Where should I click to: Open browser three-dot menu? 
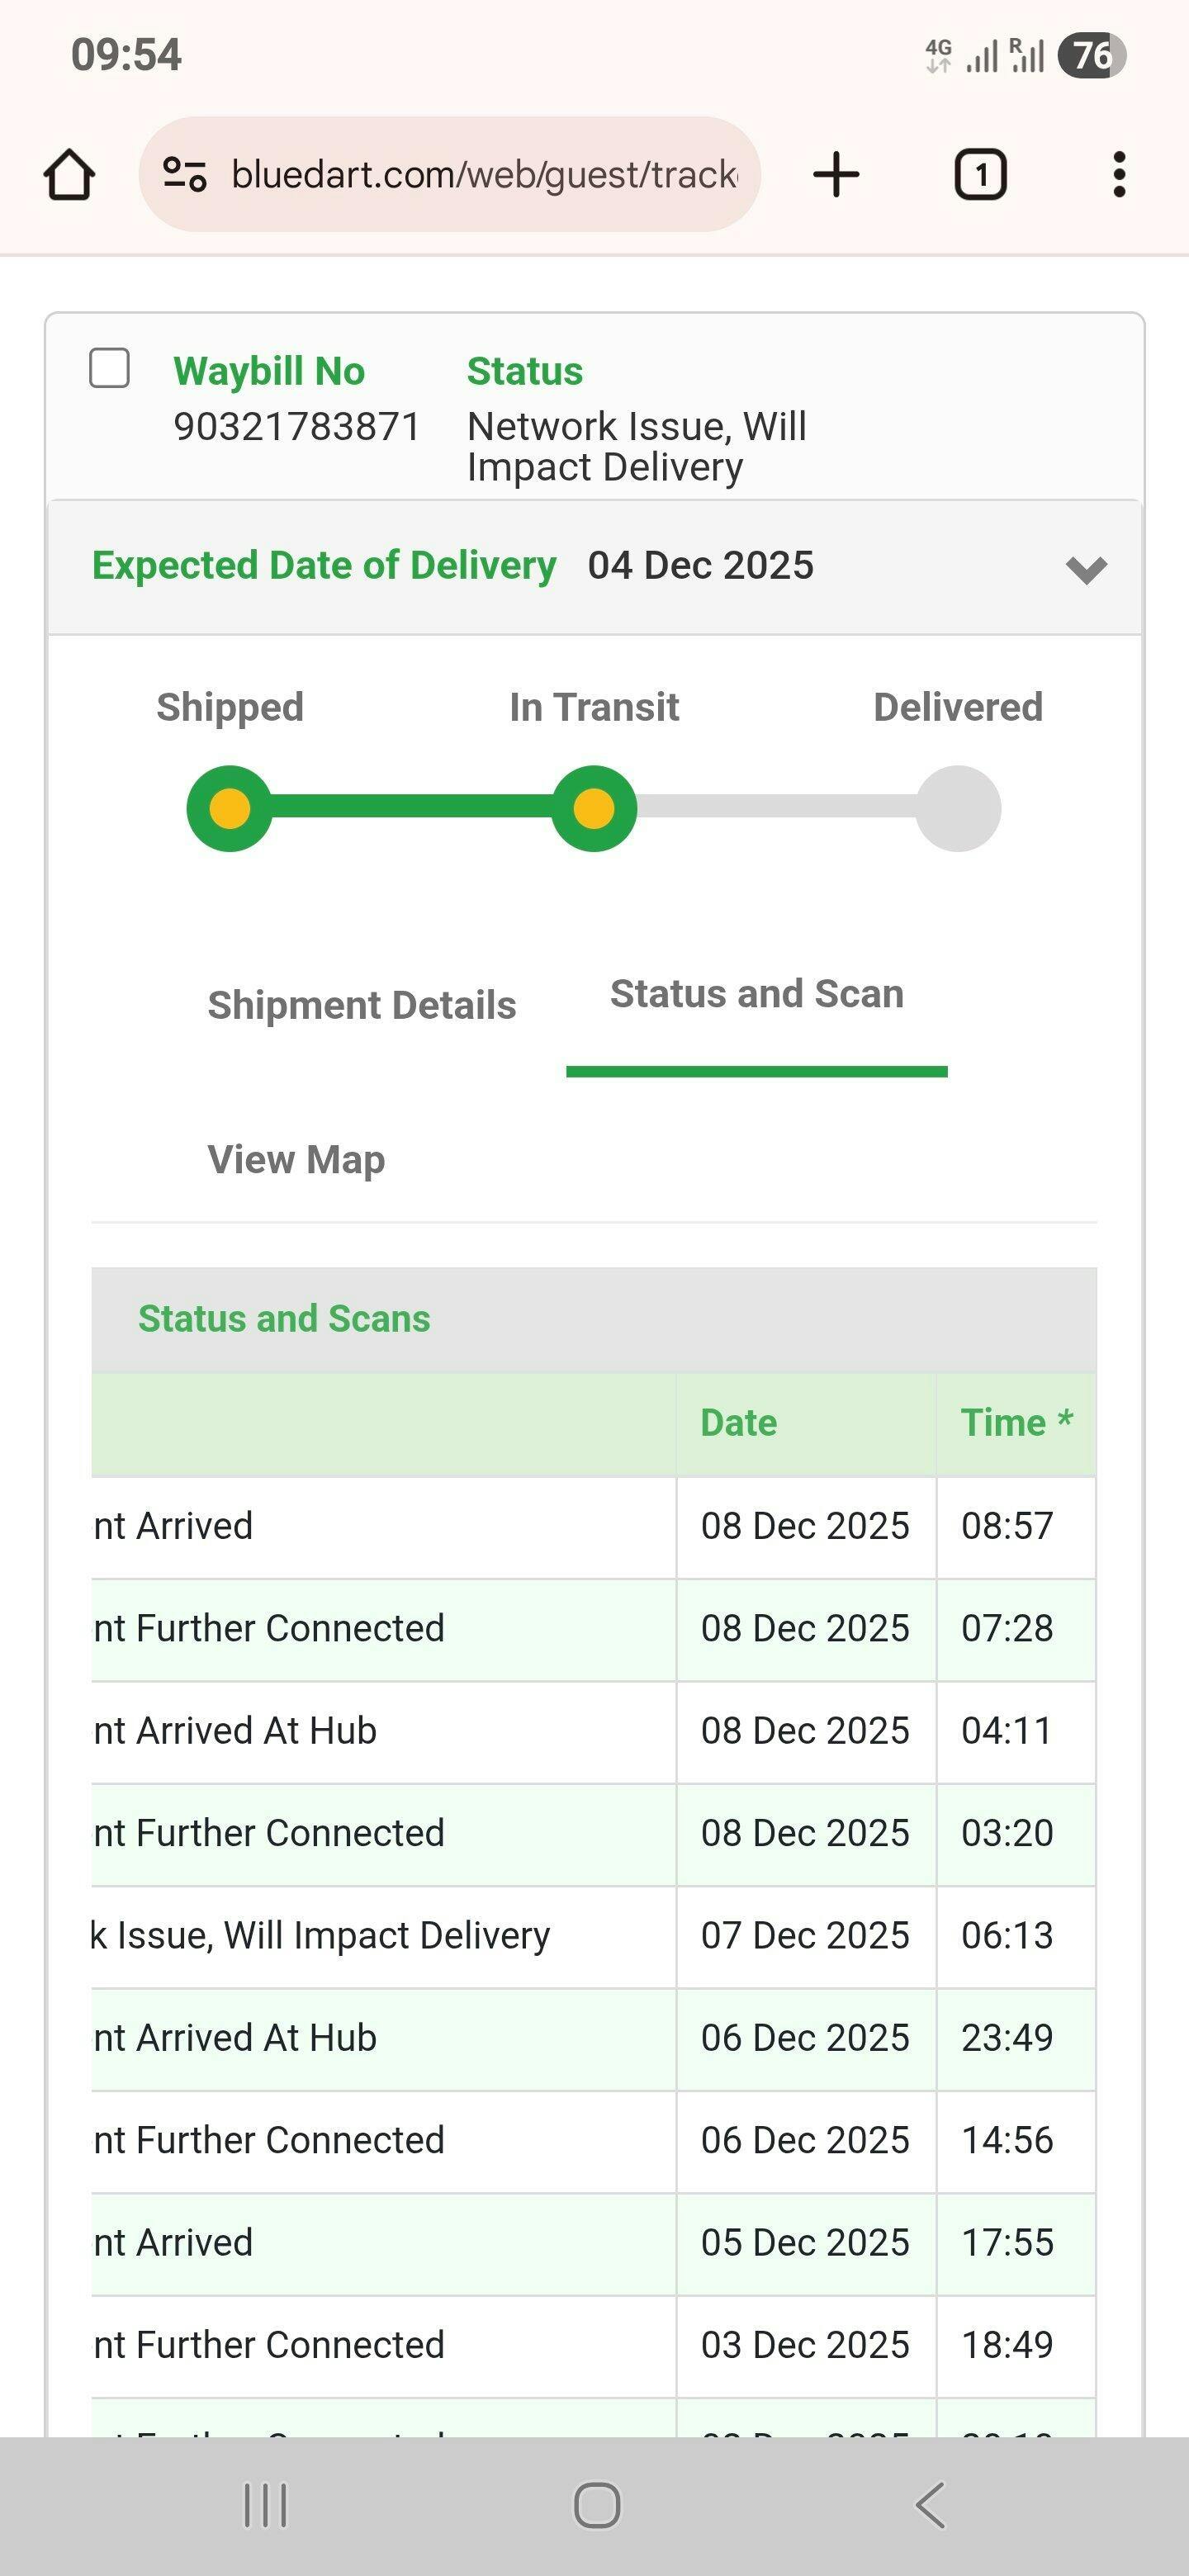pyautogui.click(x=1119, y=175)
